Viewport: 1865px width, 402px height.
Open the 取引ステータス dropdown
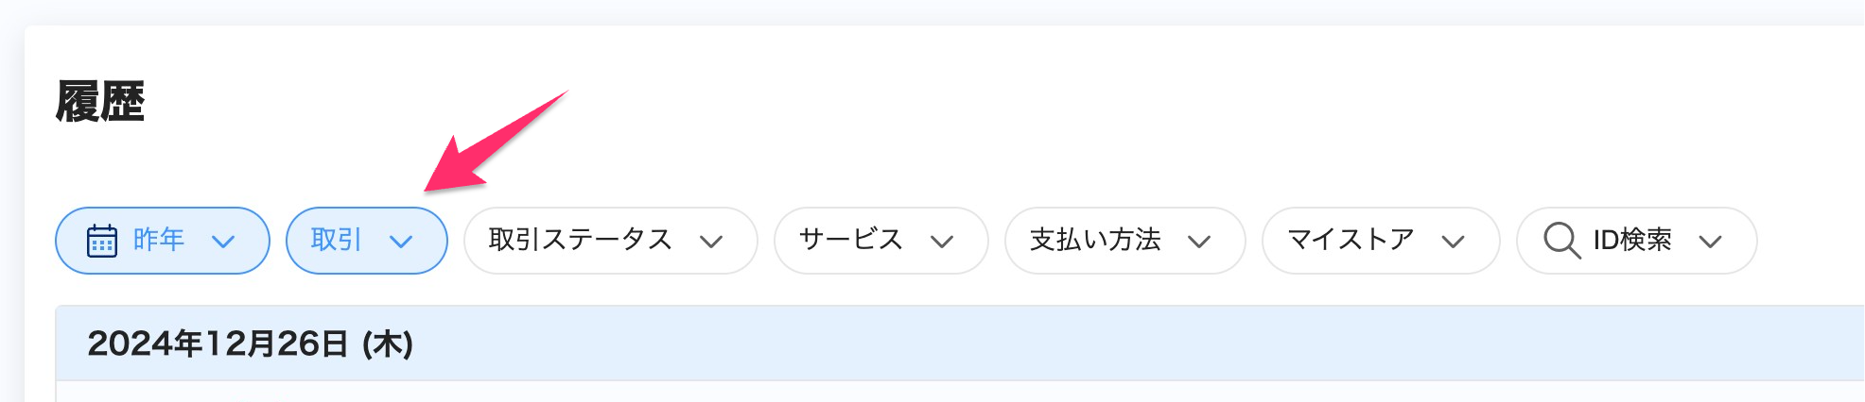(611, 241)
